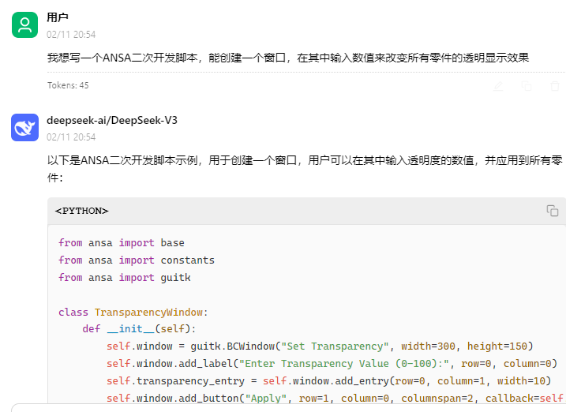Click the 'from ansa import constants' line

(137, 260)
